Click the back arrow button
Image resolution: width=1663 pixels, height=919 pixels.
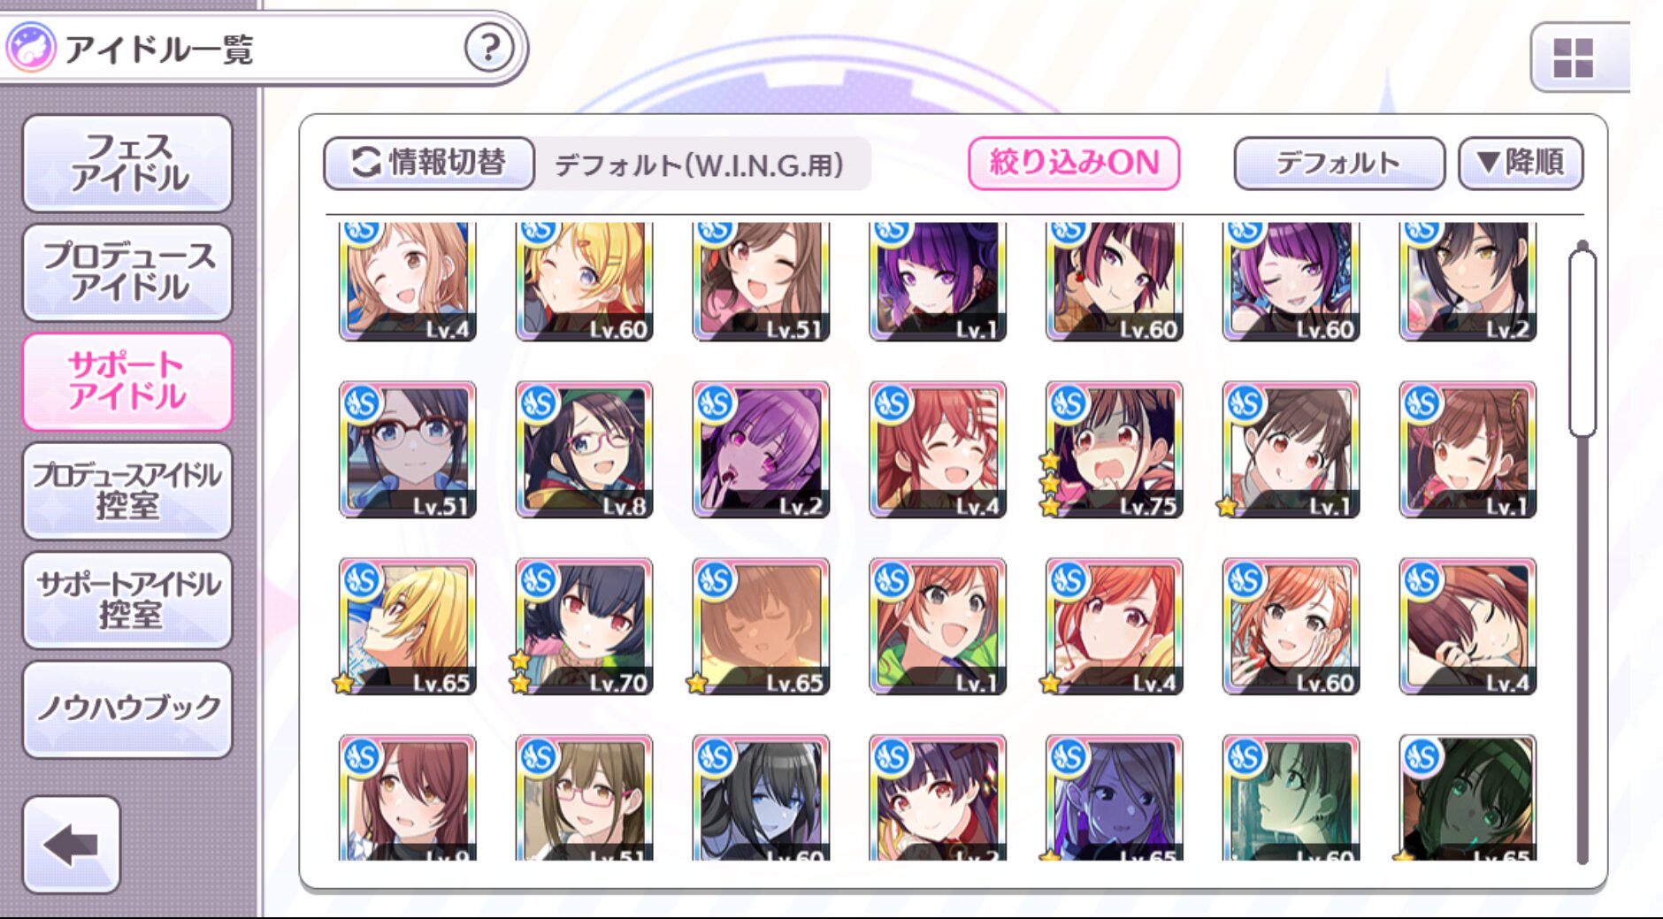point(72,845)
